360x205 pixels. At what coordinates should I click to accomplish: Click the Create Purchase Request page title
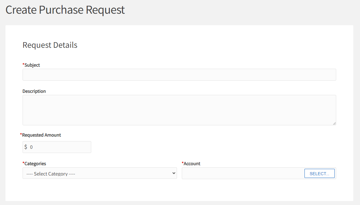pyautogui.click(x=65, y=10)
